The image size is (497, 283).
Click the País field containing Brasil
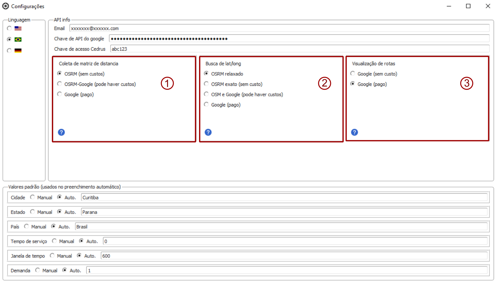281,227
